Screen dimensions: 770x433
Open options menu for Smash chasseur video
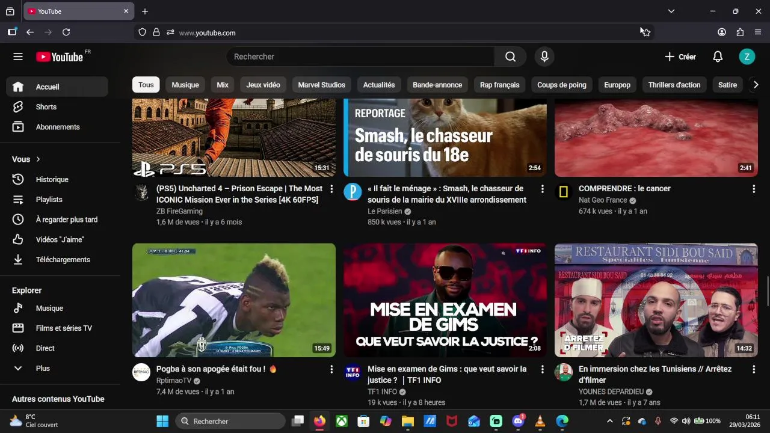[x=543, y=189]
